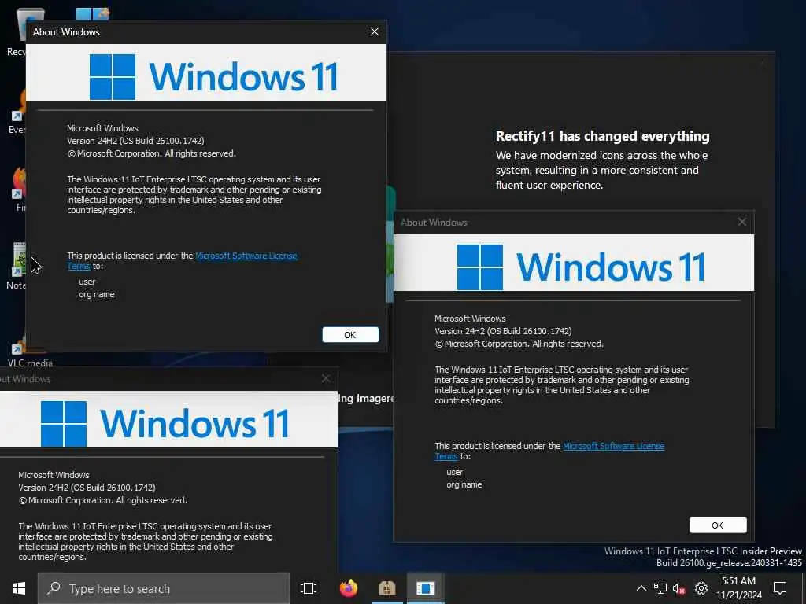Open the network status tray icon
Image resolution: width=806 pixels, height=604 pixels.
[660, 588]
